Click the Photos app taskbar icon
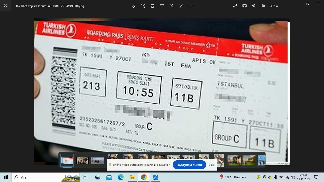 (x=155, y=177)
